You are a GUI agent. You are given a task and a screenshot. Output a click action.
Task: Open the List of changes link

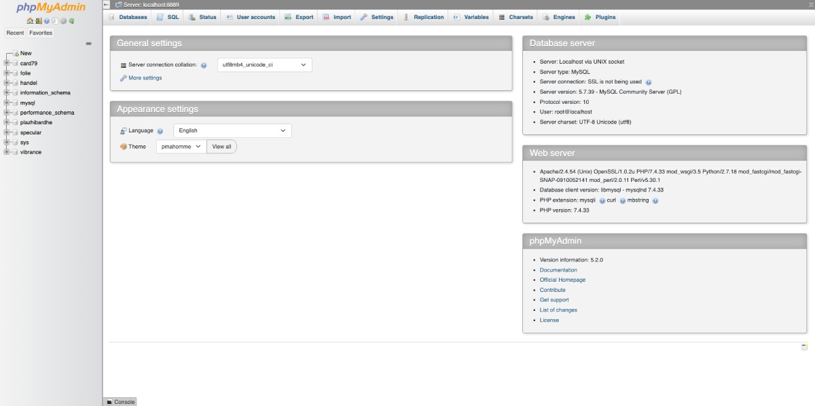point(558,310)
